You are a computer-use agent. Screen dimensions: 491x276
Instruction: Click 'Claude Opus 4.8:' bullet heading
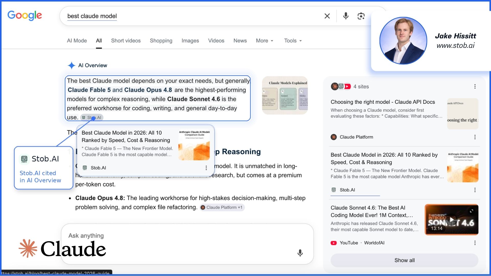100,198
